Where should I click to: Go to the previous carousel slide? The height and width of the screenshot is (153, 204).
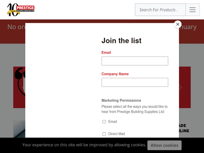[23, 88]
